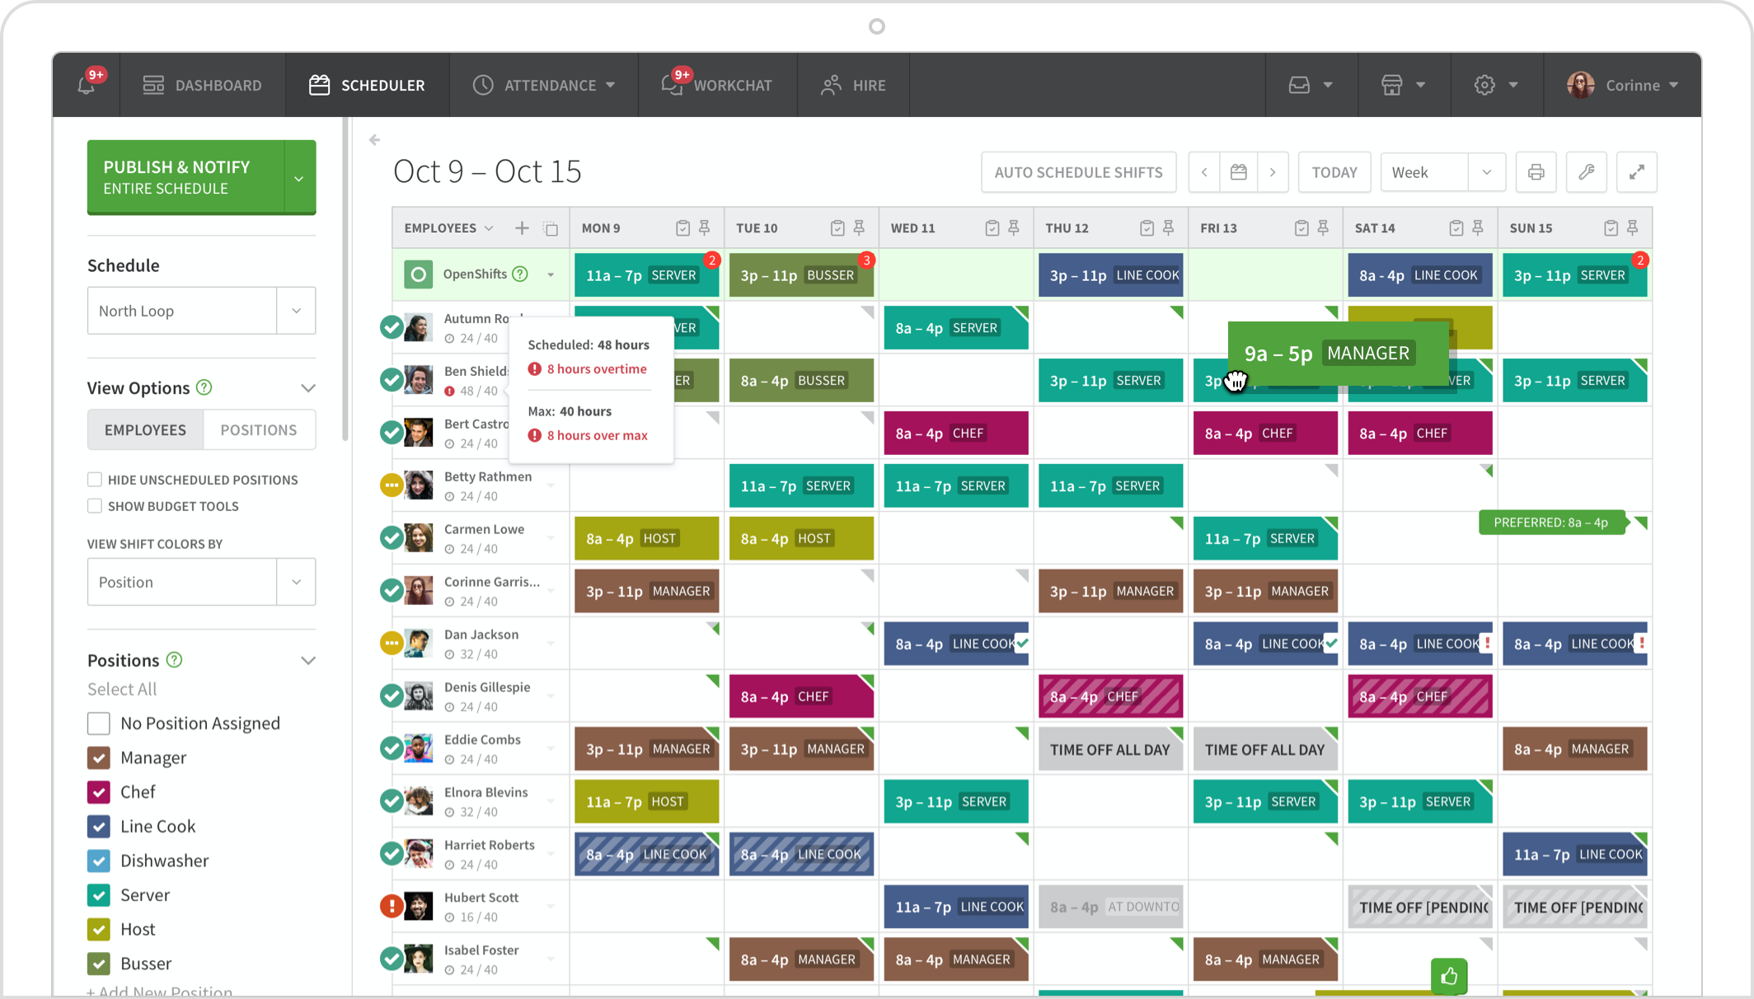1754x999 pixels.
Task: Toggle the Chef position filter checkbox
Action: click(x=99, y=792)
